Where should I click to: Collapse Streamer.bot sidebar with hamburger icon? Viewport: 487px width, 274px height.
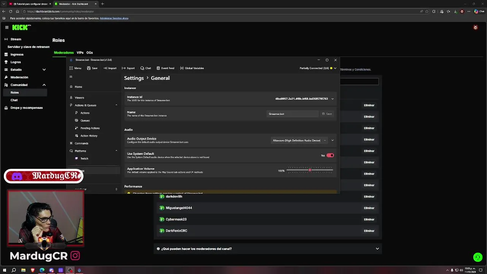point(71,77)
